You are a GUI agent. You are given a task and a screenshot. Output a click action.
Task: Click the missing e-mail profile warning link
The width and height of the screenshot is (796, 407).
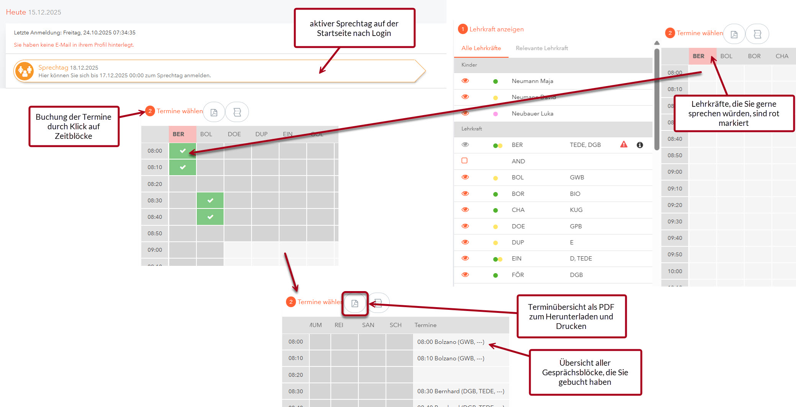click(x=74, y=45)
